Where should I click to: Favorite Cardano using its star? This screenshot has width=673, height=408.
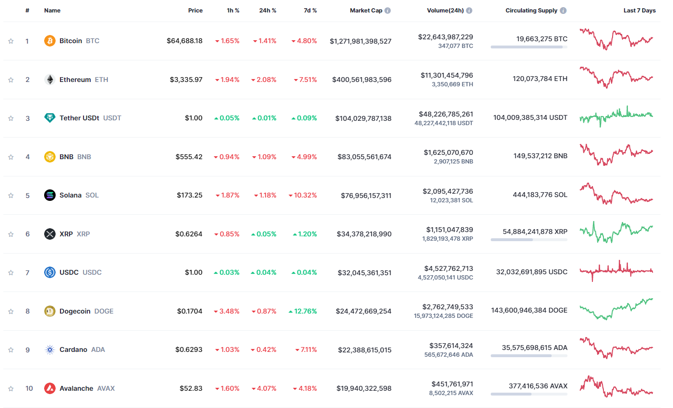(11, 350)
